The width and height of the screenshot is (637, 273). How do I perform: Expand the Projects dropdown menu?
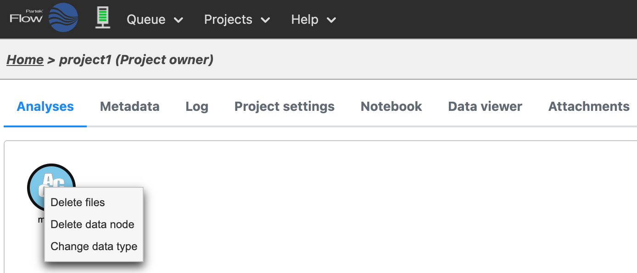click(237, 20)
